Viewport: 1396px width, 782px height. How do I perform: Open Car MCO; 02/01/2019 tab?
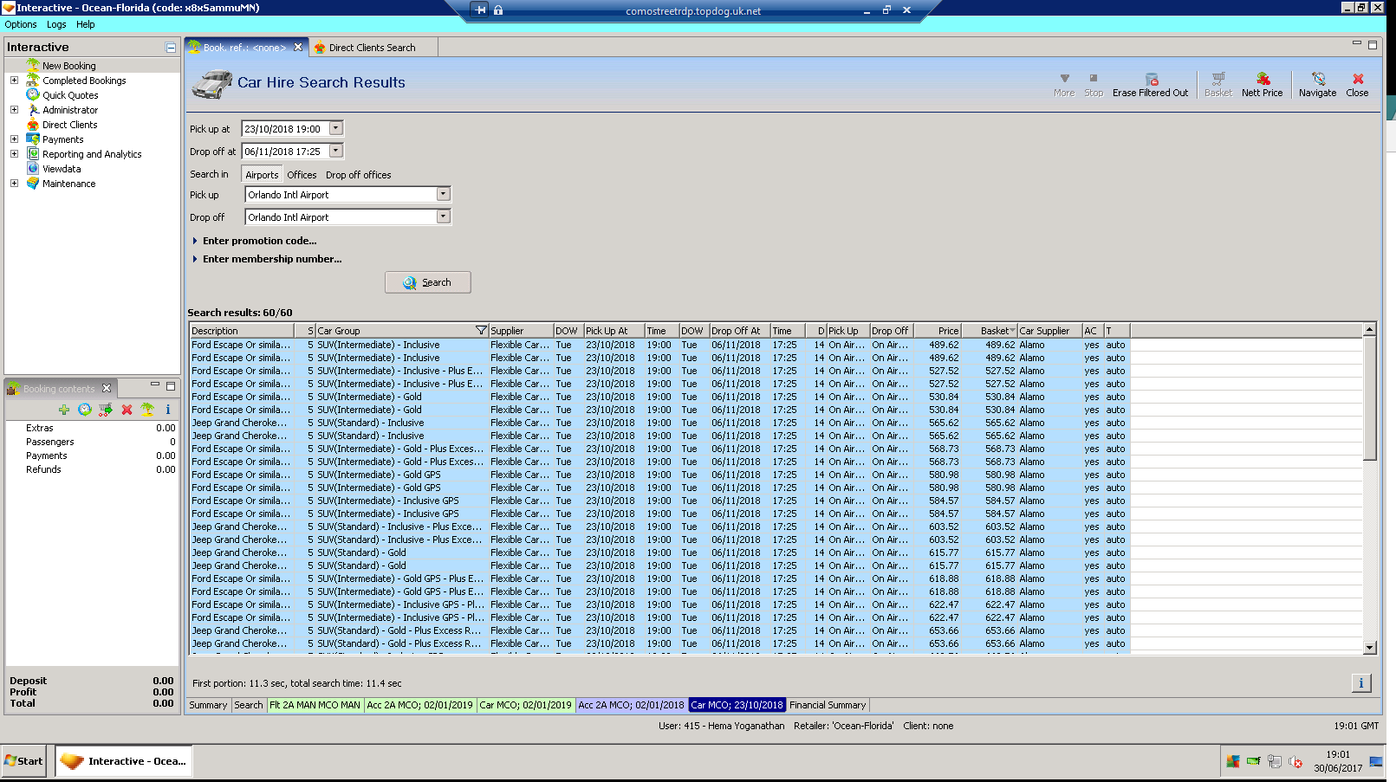click(x=526, y=705)
